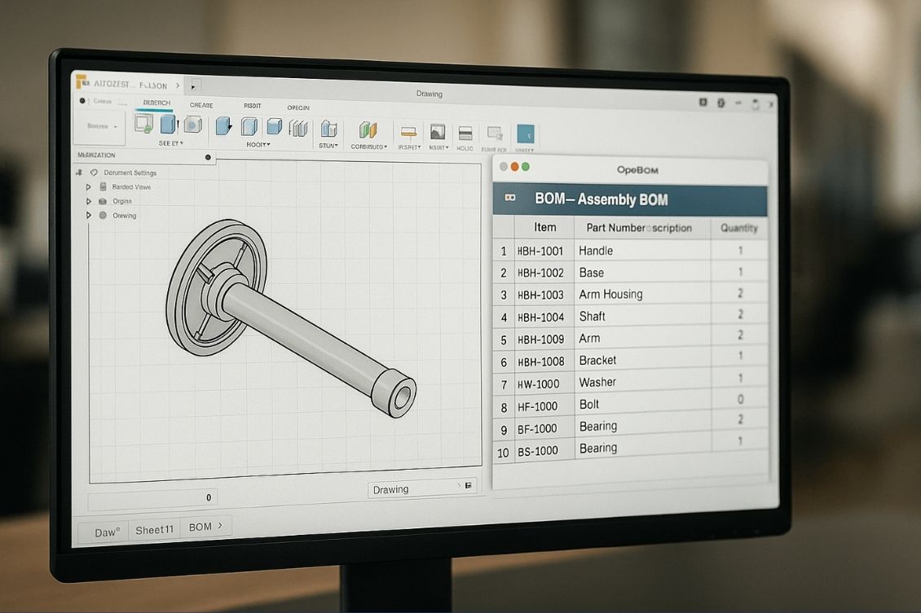Click the small blue cube icon in HOOIY group

pos(275,126)
